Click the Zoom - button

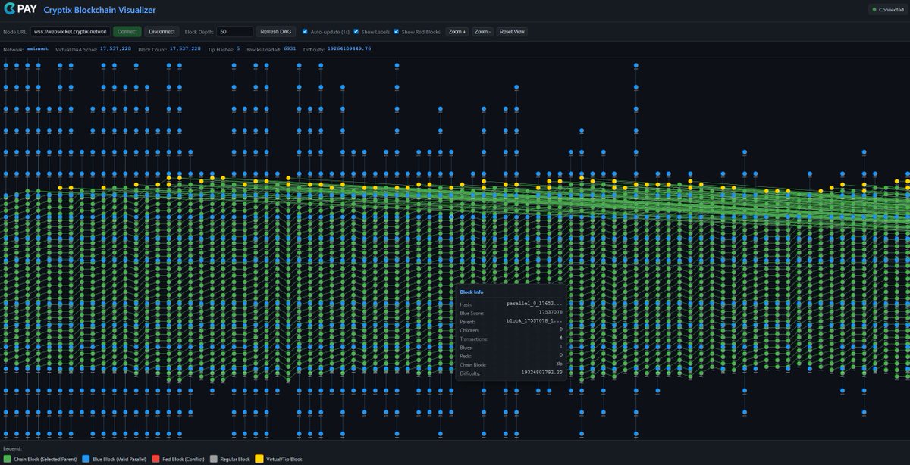(x=482, y=32)
